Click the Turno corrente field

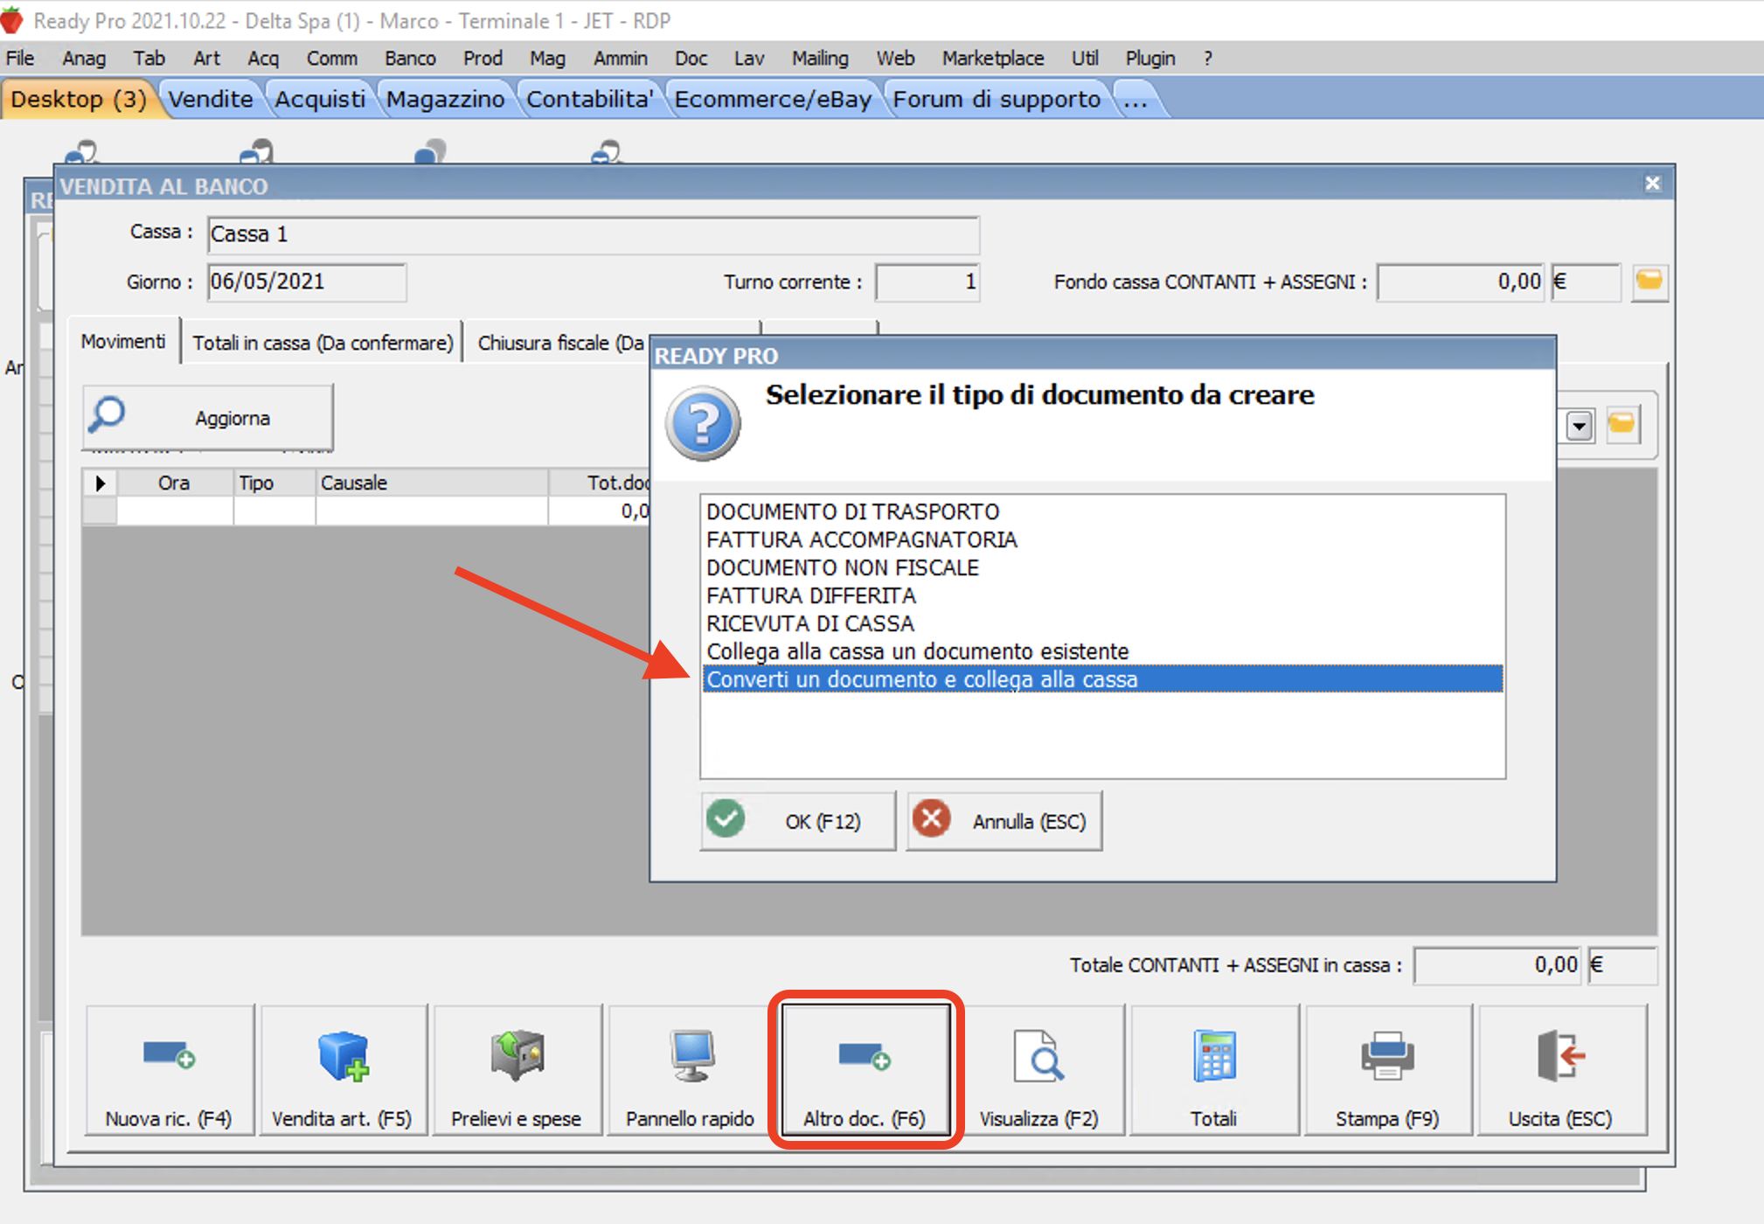[927, 282]
